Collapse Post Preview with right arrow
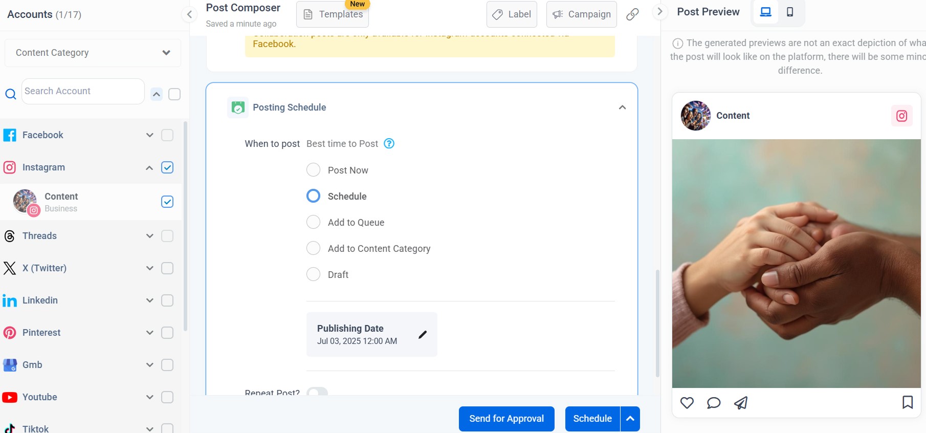Screen dimensions: 926x433 tap(660, 11)
